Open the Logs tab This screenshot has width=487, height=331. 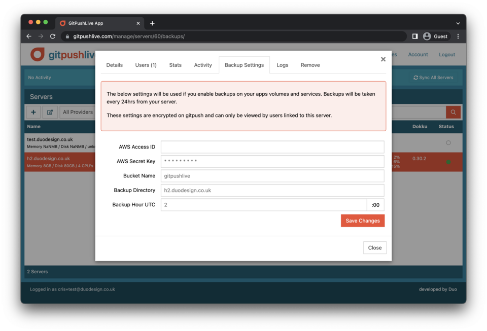pos(283,65)
